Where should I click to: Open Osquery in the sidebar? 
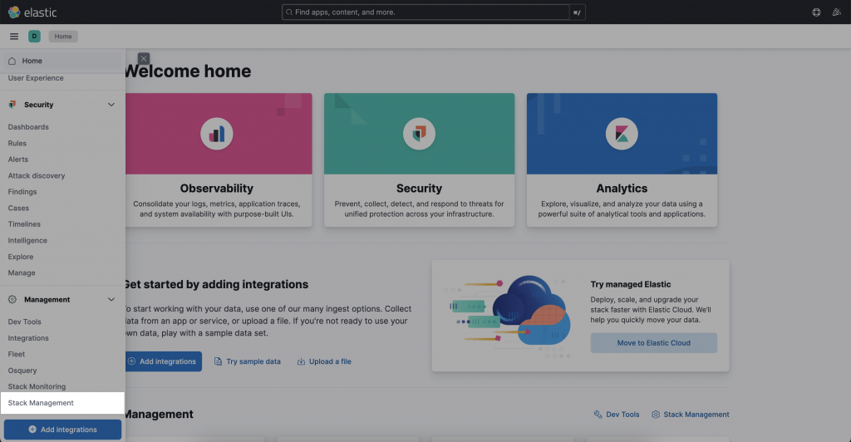tap(22, 371)
